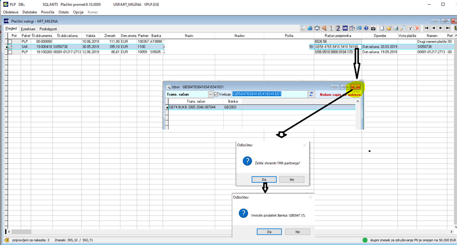Open the Ostalo menu
The width and height of the screenshot is (457, 245).
point(63,12)
